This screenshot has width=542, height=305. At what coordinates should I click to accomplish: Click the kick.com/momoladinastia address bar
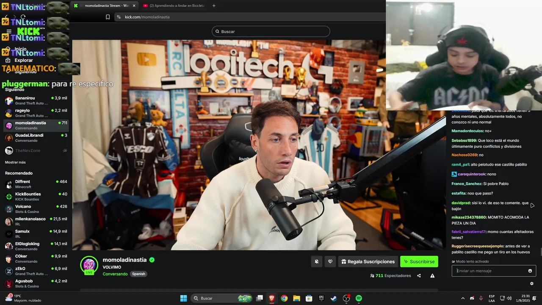pyautogui.click(x=147, y=17)
